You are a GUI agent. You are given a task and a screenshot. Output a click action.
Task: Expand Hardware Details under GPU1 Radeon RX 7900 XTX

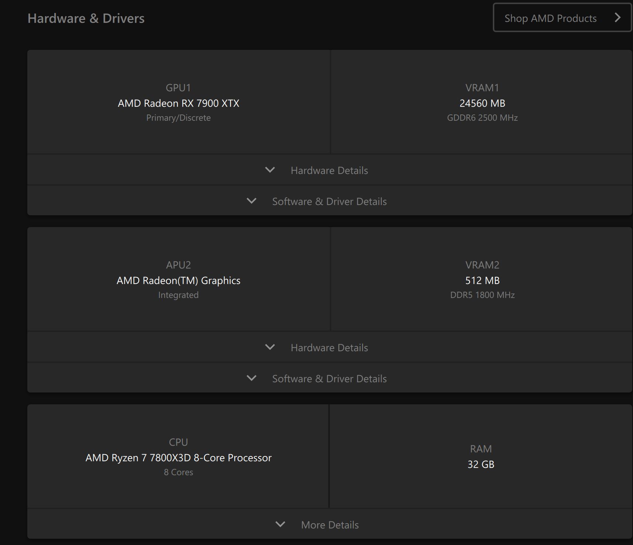pos(330,170)
